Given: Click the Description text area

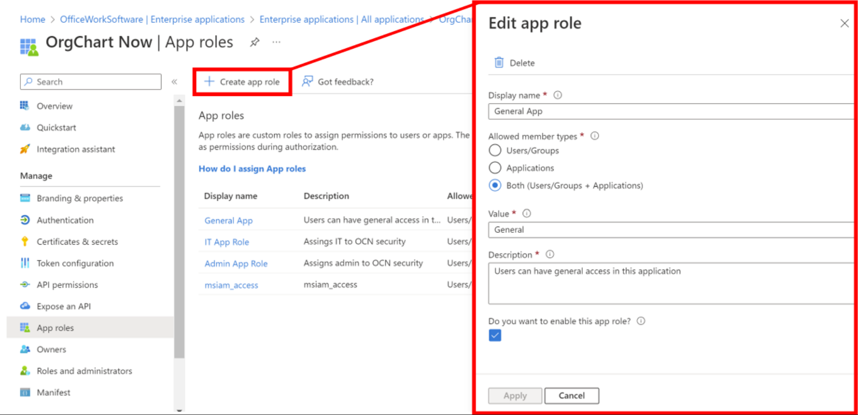Looking at the screenshot, I should 671,283.
